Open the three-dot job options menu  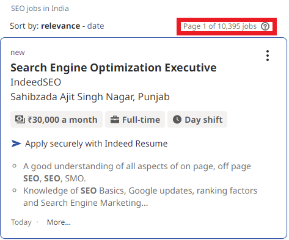click(268, 56)
